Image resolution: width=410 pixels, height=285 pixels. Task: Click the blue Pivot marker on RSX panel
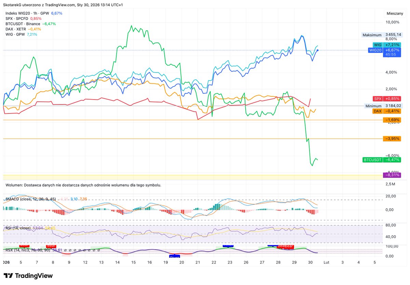[175, 257]
